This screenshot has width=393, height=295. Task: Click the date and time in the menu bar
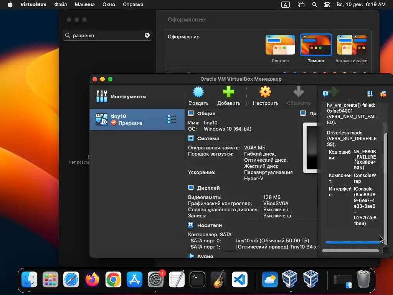[x=361, y=5]
